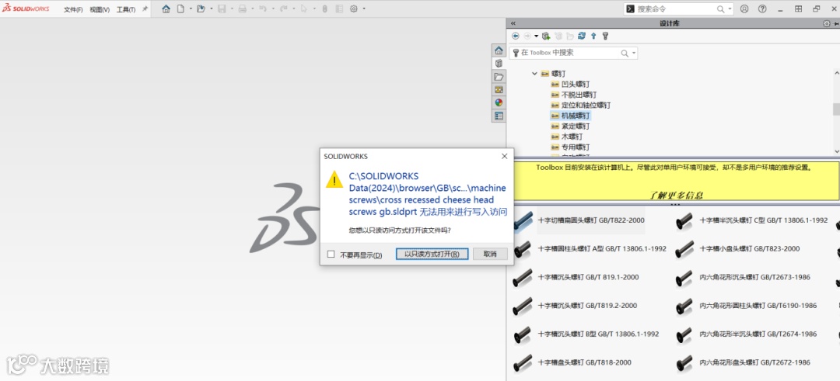Click the Redo arrow icon

tap(283, 9)
